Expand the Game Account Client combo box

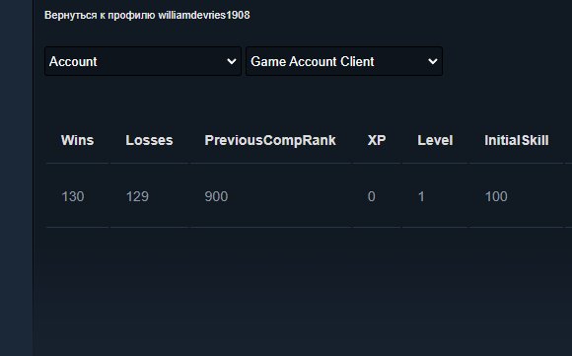[344, 61]
